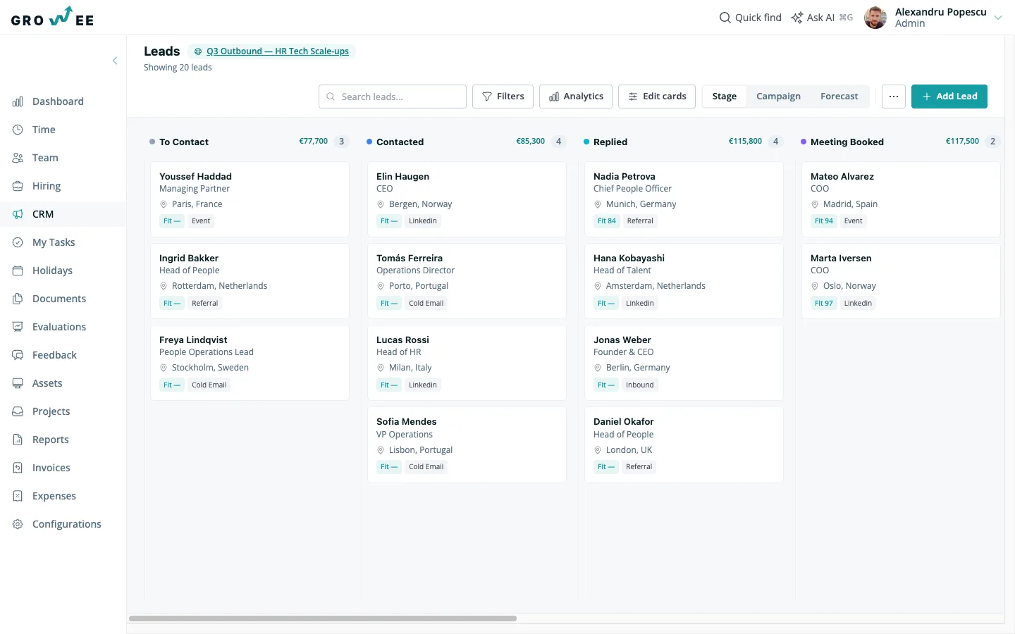The width and height of the screenshot is (1015, 634).
Task: Click the Contacted column header
Action: click(400, 142)
